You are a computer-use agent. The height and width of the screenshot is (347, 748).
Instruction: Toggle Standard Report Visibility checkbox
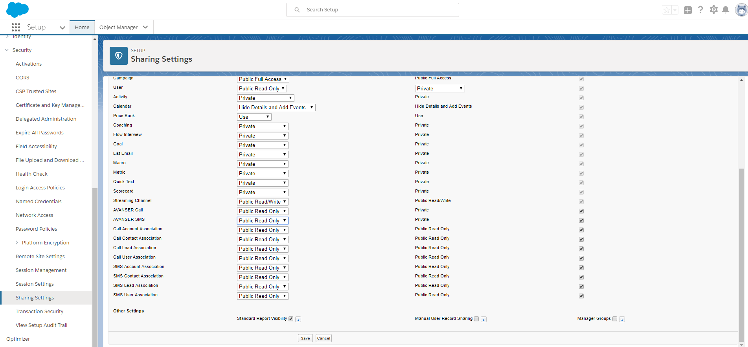(x=291, y=319)
